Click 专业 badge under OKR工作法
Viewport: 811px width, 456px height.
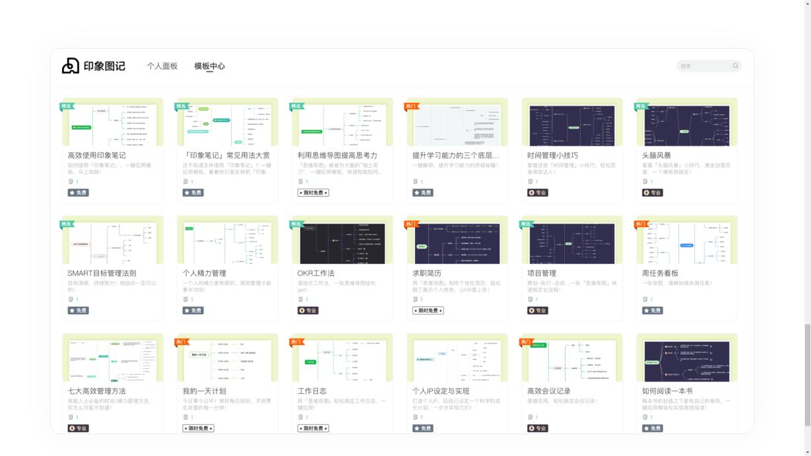pyautogui.click(x=308, y=310)
